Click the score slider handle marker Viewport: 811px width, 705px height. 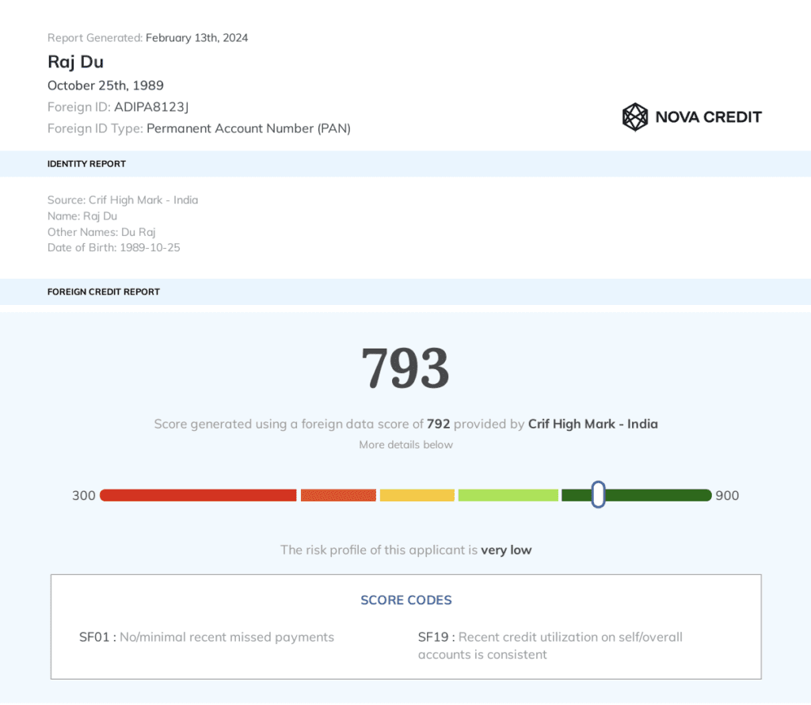tap(598, 495)
